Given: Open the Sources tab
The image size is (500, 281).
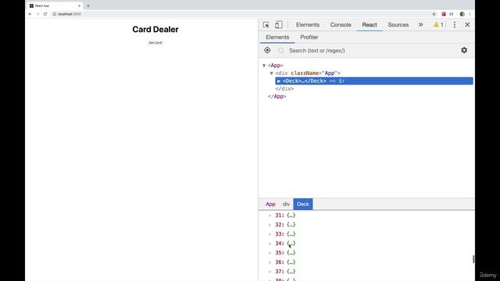Looking at the screenshot, I should pos(398,25).
